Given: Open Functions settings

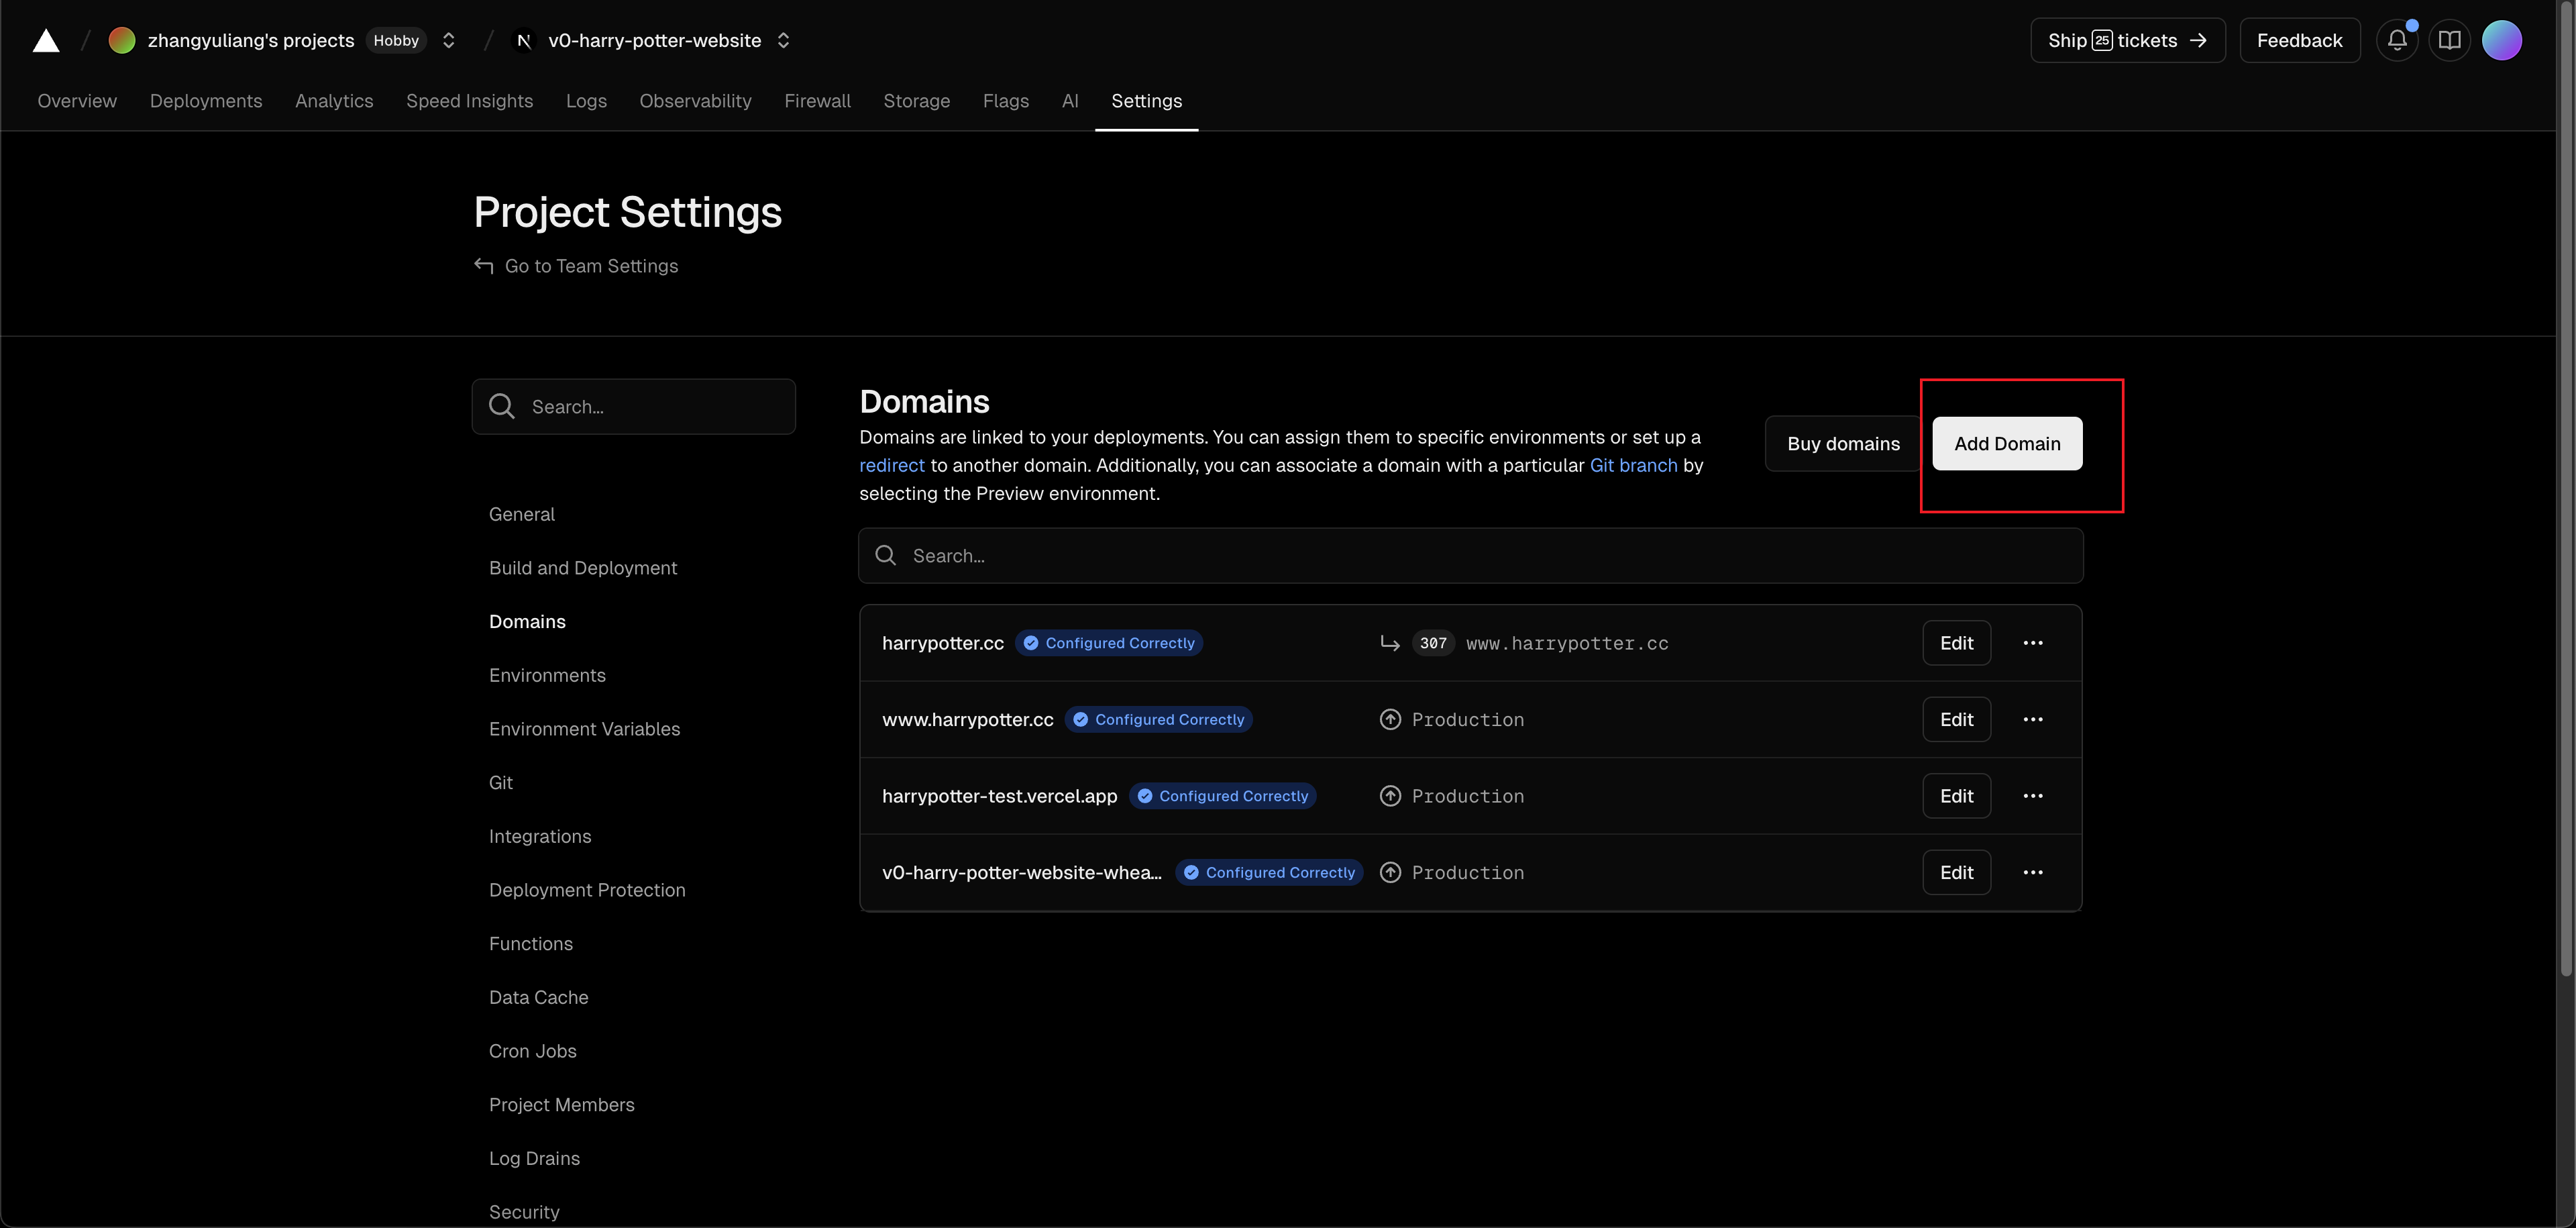Looking at the screenshot, I should 530,944.
